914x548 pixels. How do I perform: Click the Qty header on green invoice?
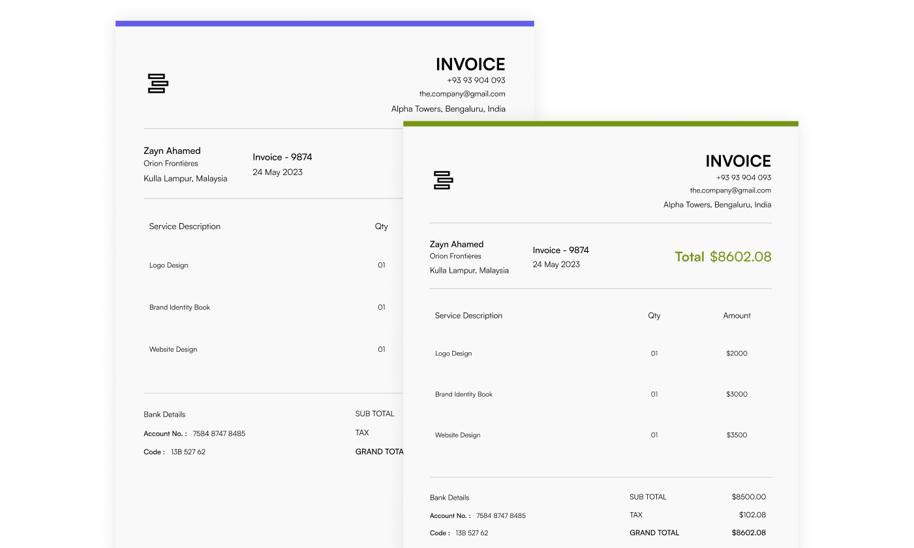point(654,316)
